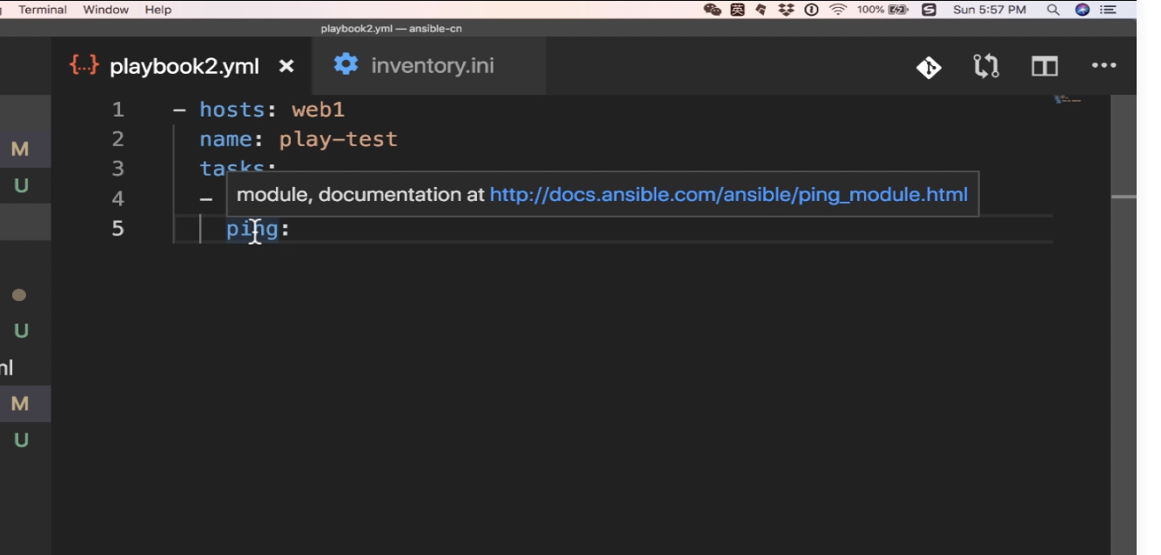Open Spotlight search magnifier
1161x555 pixels.
coord(1054,10)
